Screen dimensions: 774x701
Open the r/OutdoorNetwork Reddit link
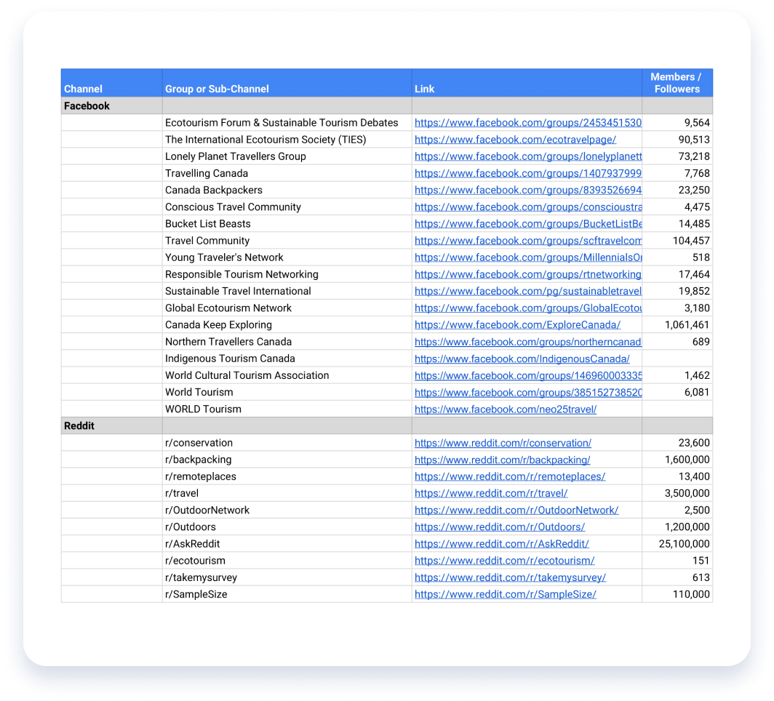[x=516, y=510]
